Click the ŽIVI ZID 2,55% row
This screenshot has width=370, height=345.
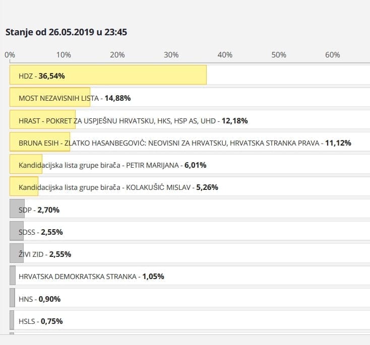[45, 254]
